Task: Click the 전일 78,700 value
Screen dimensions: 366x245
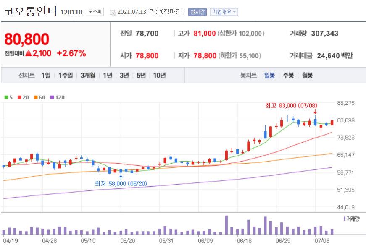Action: click(147, 34)
